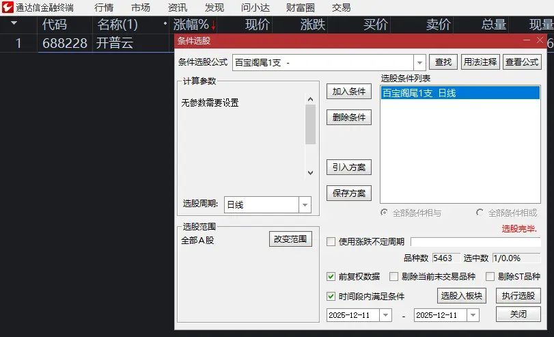
Task: Click the 计算参数 scrollbar thumb
Action: coord(310,124)
